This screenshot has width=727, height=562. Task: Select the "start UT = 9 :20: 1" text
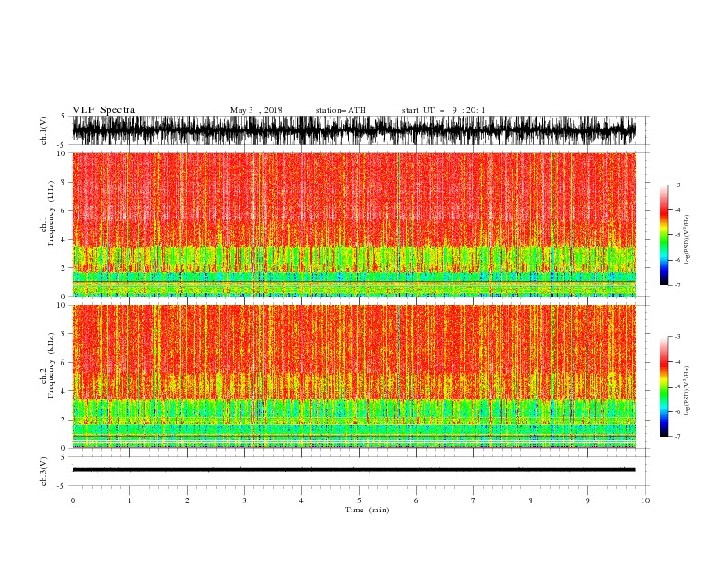click(x=443, y=110)
